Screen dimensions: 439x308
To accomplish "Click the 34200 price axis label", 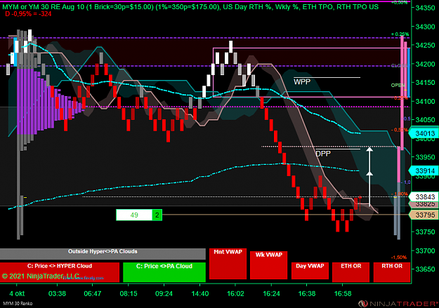I will click(x=425, y=64).
